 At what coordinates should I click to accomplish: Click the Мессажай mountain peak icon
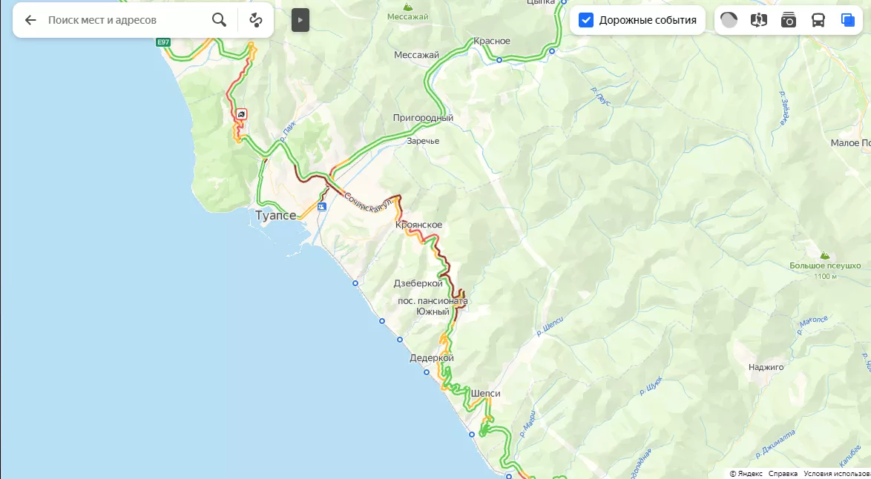(x=408, y=7)
